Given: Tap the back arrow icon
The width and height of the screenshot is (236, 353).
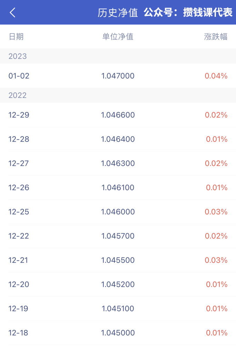Looking at the screenshot, I should (13, 12).
